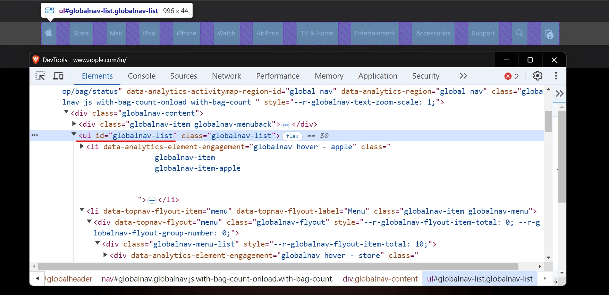The image size is (609, 295).
Task: Click Entertainment in the navbar
Action: tap(375, 33)
